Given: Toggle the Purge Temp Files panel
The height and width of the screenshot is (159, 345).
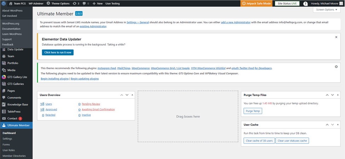Looking at the screenshot, I should [338, 95].
